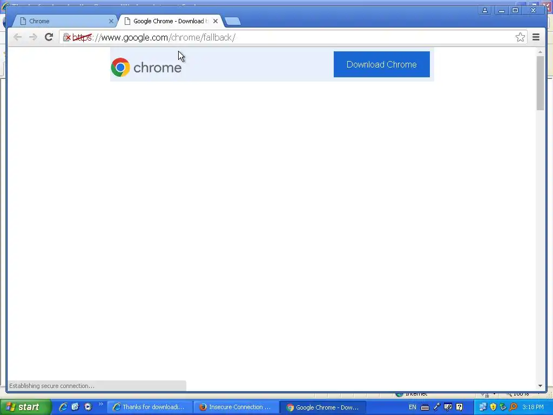Close the first 'Chrome' tab
The width and height of the screenshot is (553, 415).
point(111,21)
